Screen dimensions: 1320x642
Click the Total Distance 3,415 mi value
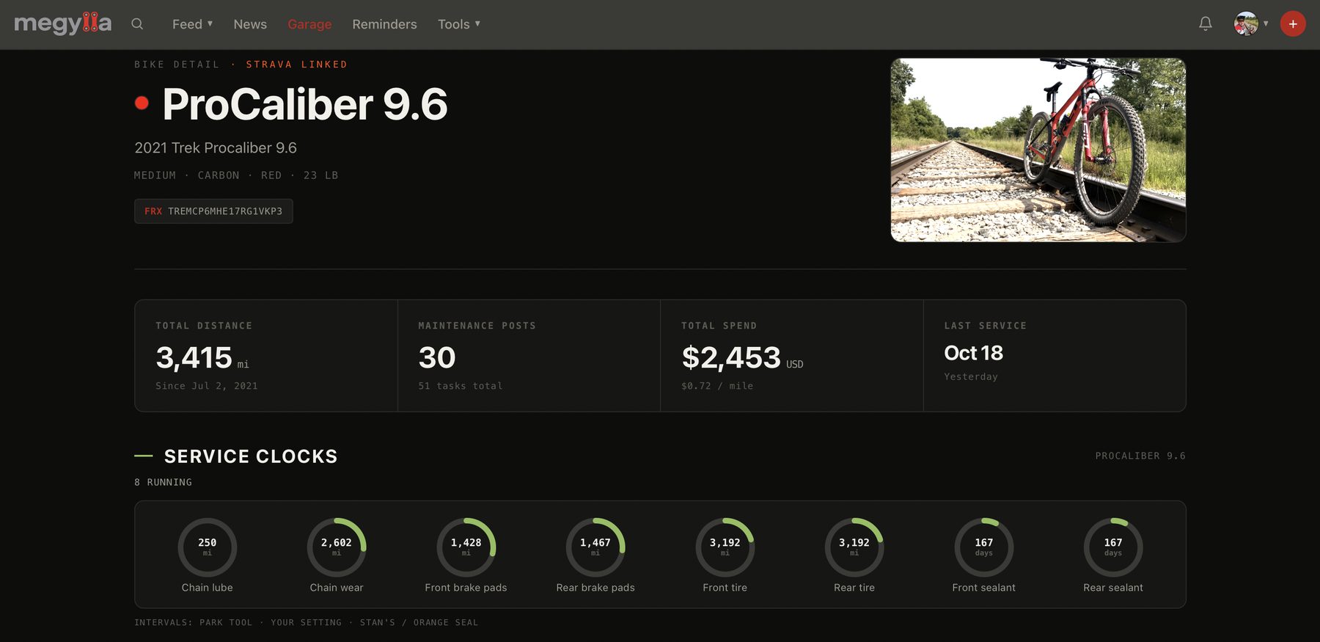[202, 358]
